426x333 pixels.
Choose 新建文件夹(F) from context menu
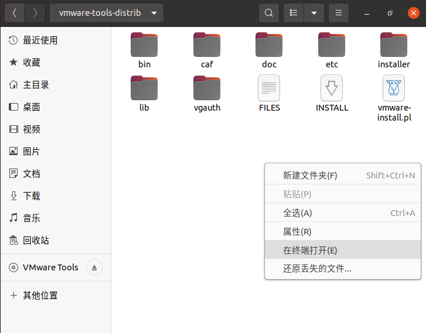(343, 176)
